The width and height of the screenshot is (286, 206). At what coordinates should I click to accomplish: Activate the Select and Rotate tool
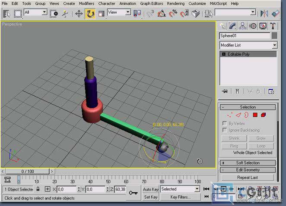click(x=90, y=14)
